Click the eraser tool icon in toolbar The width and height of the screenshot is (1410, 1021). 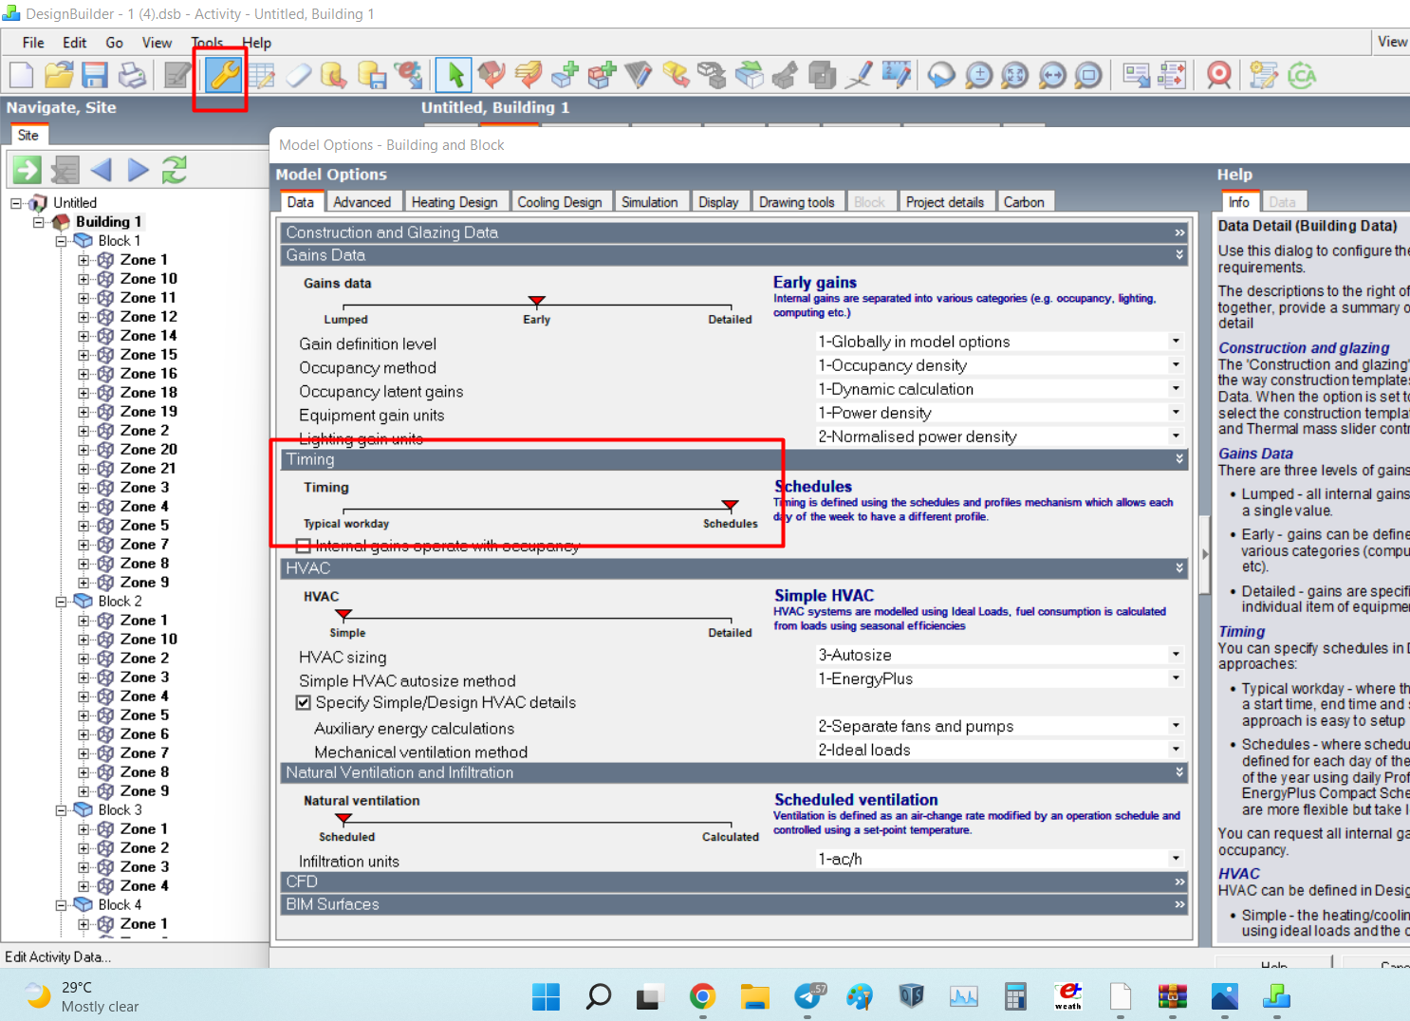(x=299, y=75)
